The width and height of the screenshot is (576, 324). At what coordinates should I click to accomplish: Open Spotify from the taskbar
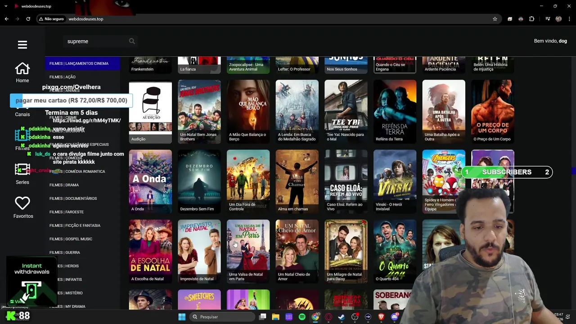tap(302, 317)
